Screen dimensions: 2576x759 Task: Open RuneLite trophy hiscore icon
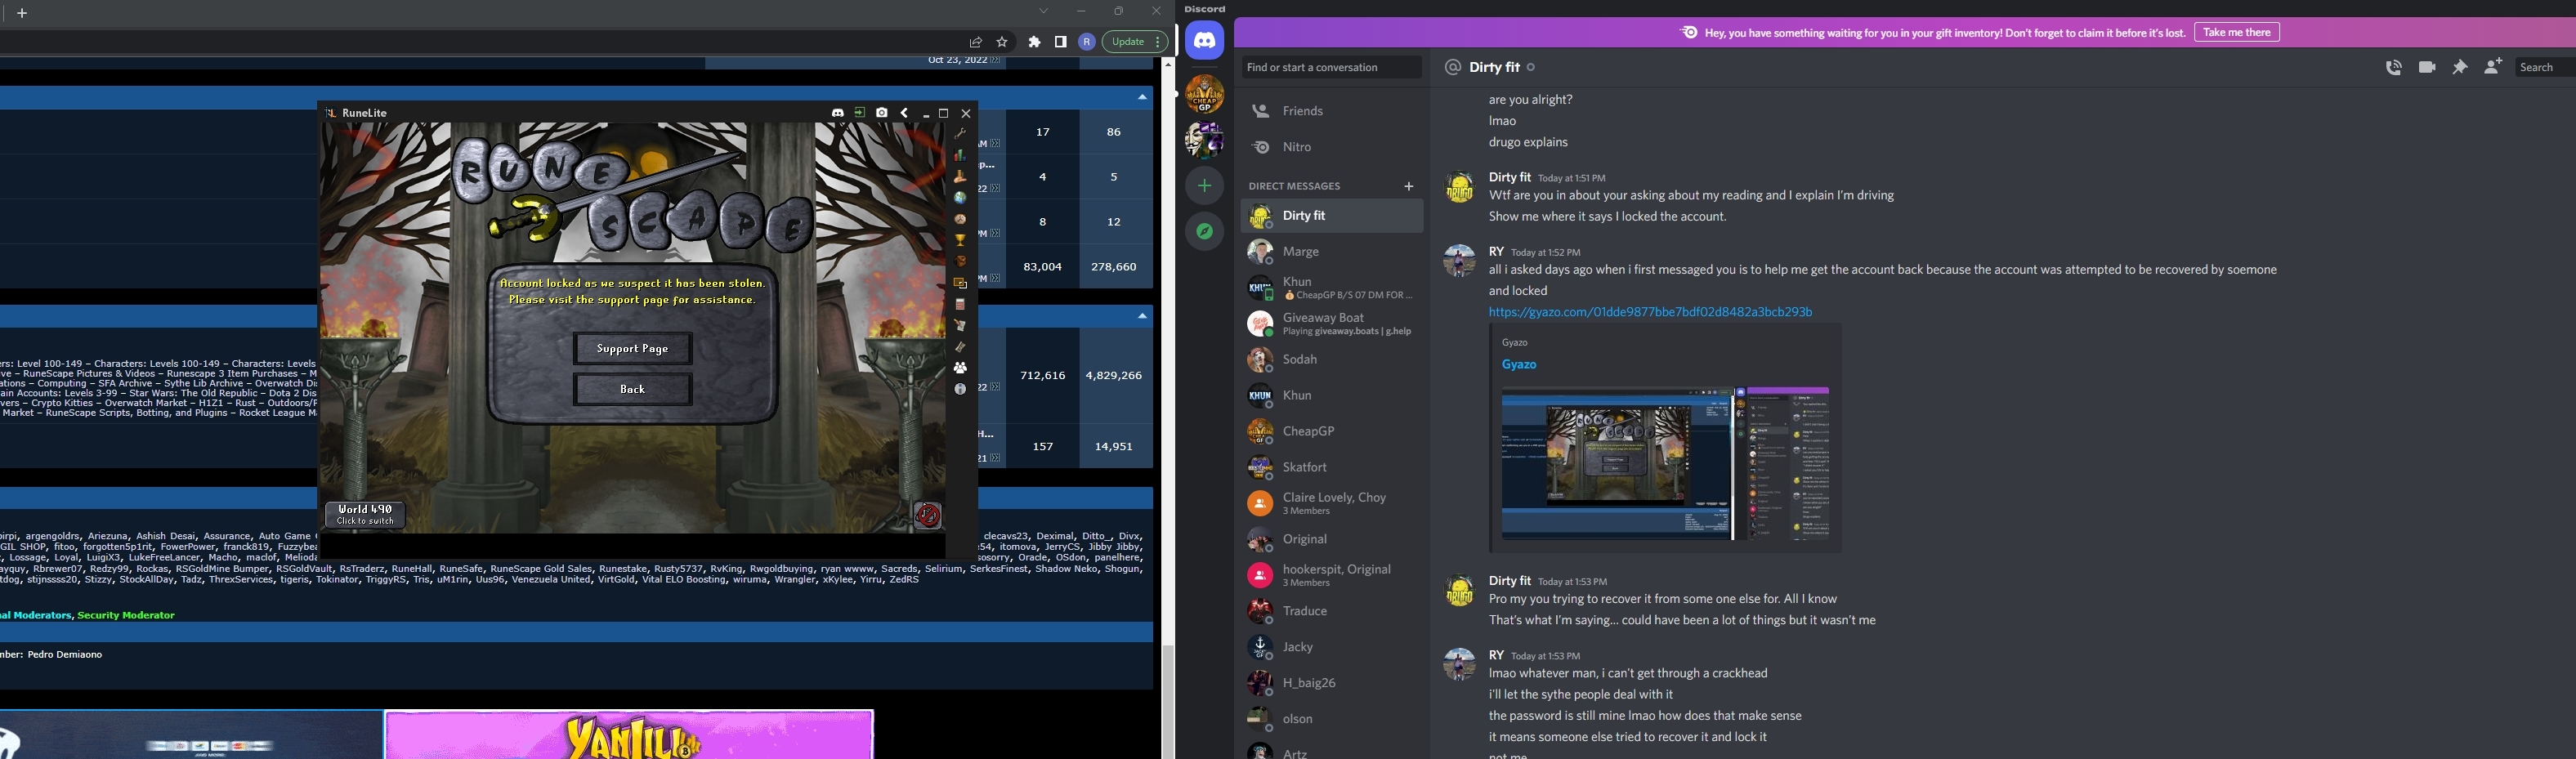(960, 240)
